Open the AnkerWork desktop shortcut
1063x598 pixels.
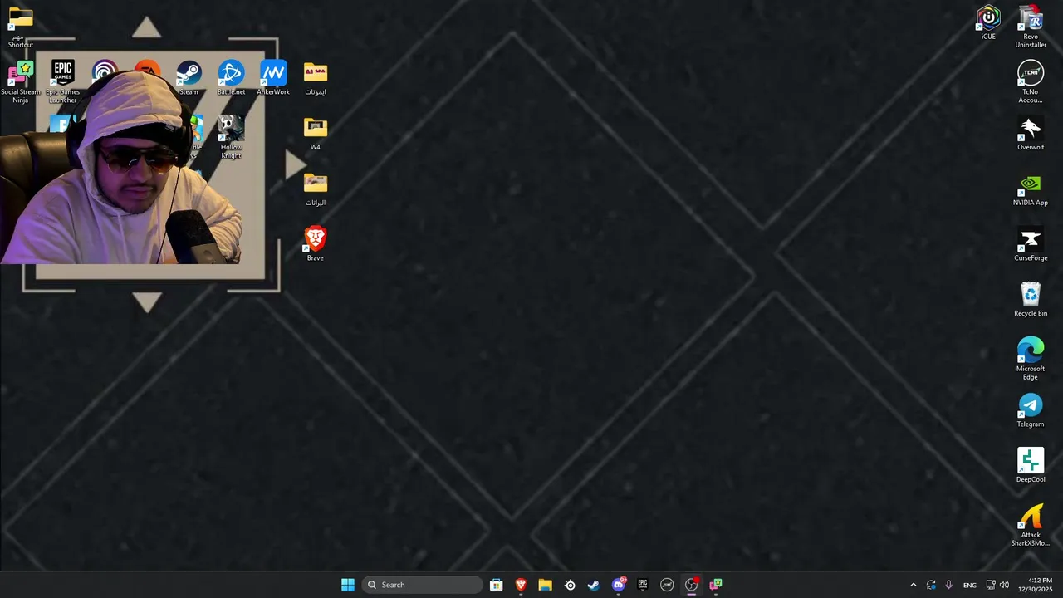tap(273, 77)
